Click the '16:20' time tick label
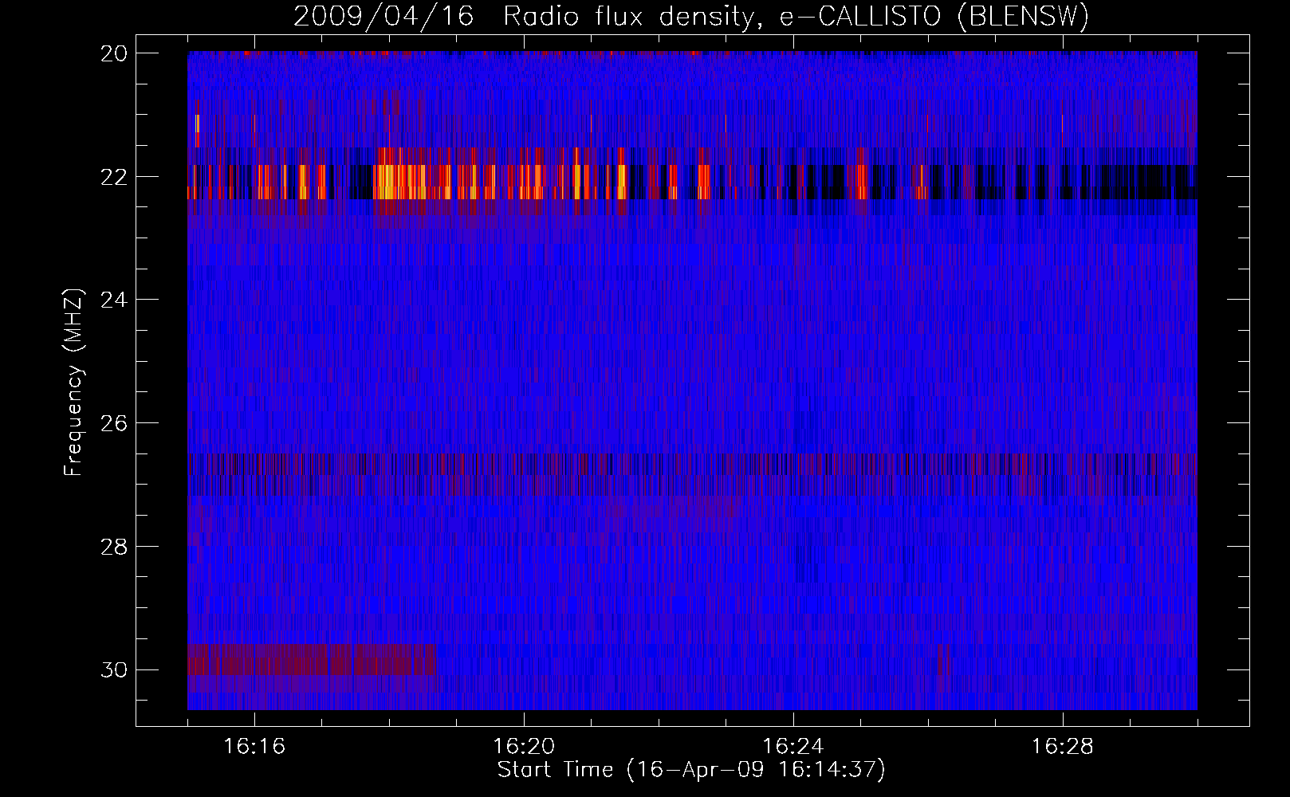This screenshot has height=797, width=1290. [x=524, y=747]
